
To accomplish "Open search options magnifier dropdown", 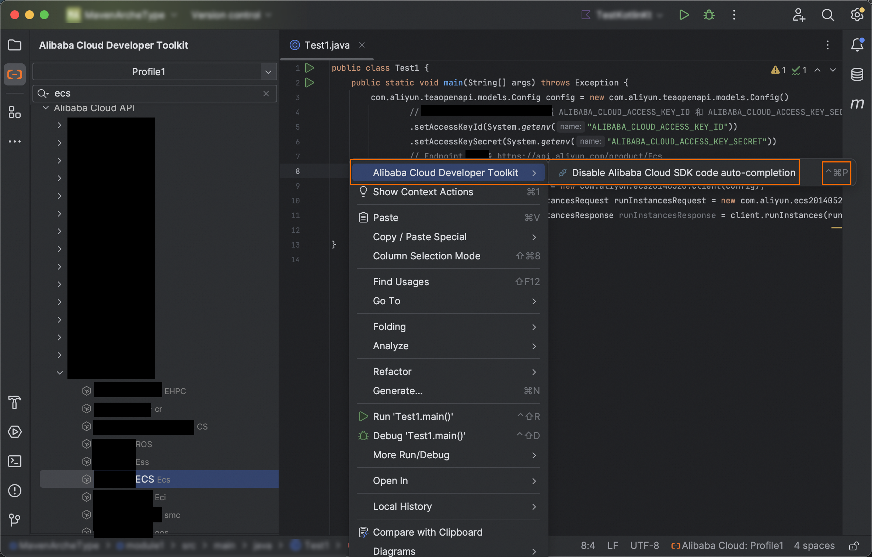I will point(43,94).
